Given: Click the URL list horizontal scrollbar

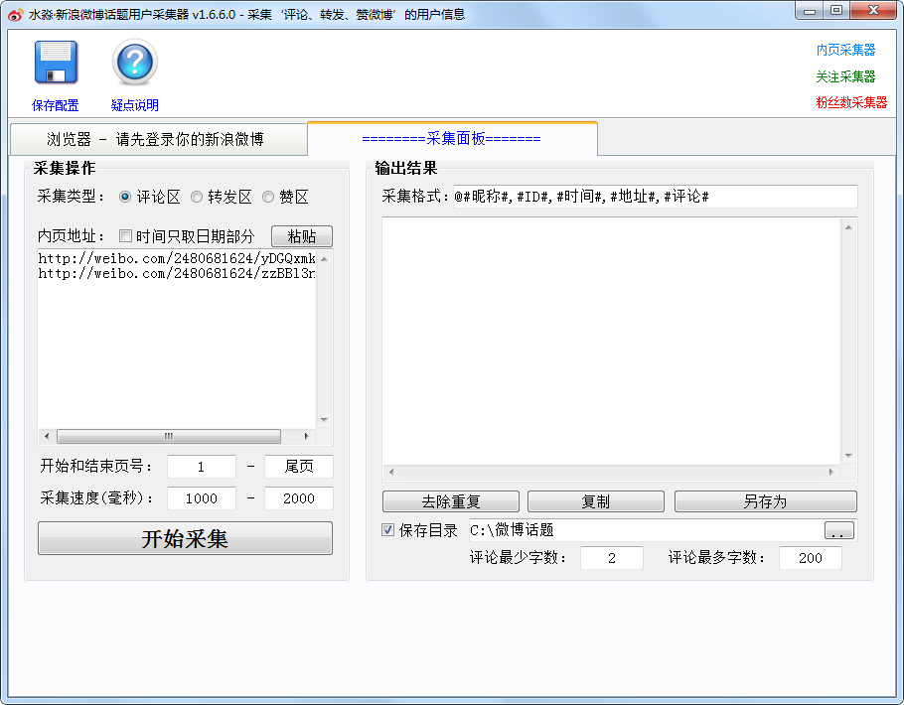Looking at the screenshot, I should [x=169, y=436].
